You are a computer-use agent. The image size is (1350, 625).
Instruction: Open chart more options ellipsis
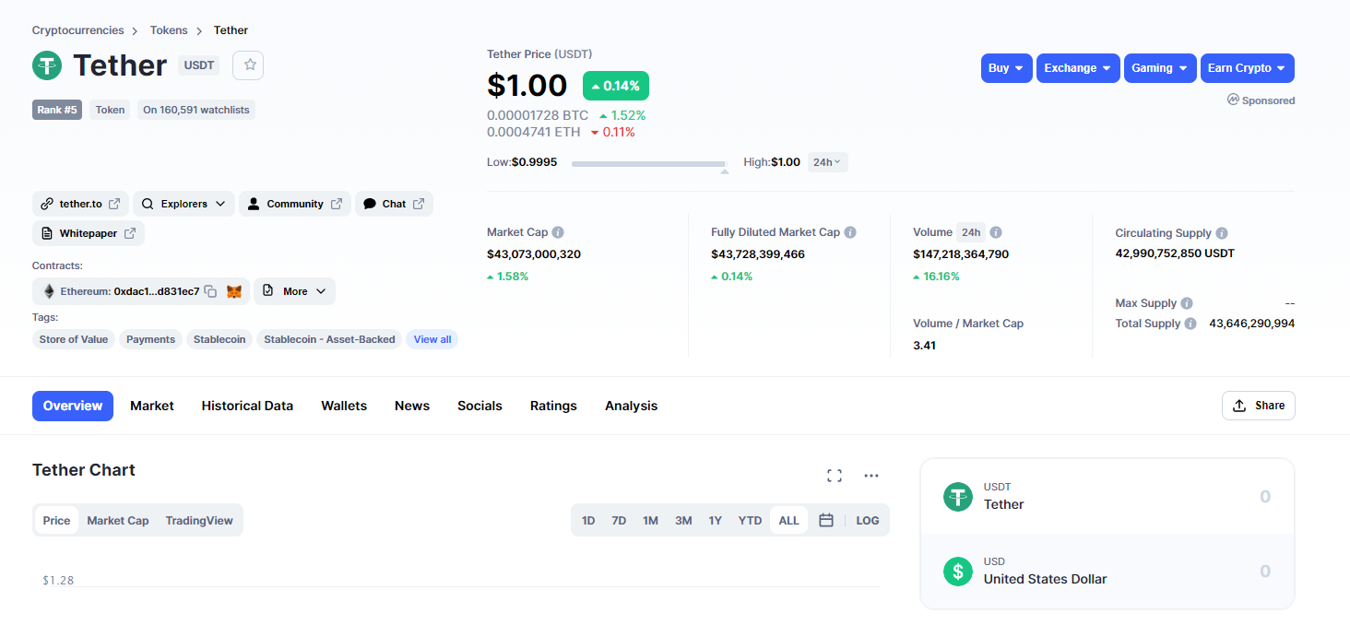[x=871, y=476]
